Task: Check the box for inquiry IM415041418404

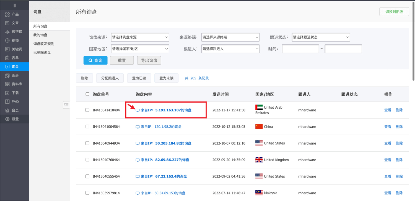Action: point(87,110)
